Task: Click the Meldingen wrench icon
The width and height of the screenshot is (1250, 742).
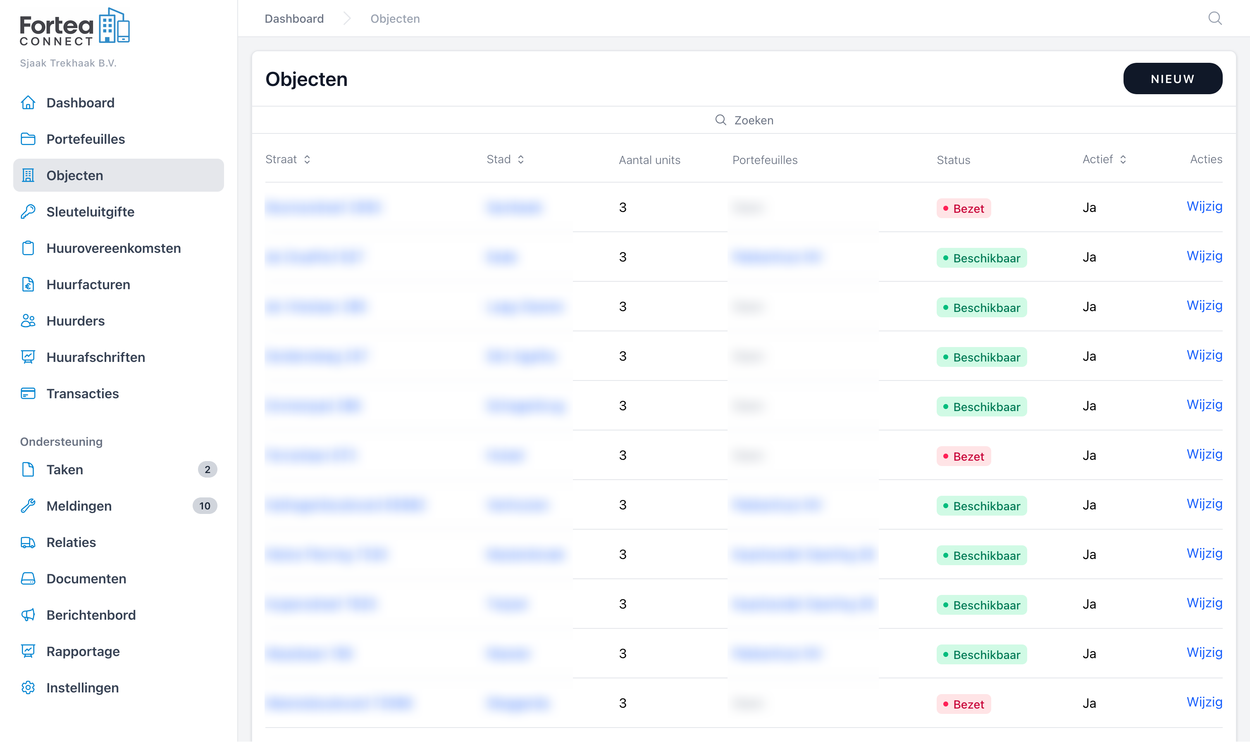Action: coord(28,506)
